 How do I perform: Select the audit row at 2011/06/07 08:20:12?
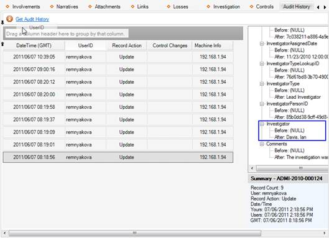(118, 82)
